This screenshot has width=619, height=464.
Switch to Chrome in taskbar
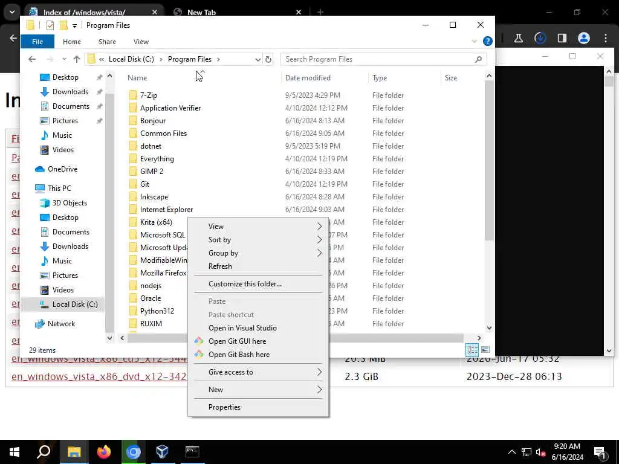pyautogui.click(x=134, y=452)
